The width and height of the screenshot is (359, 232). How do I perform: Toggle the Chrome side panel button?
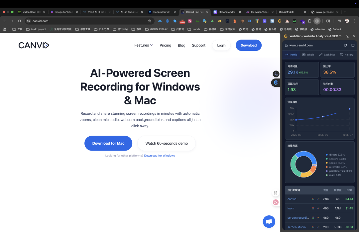[317, 21]
